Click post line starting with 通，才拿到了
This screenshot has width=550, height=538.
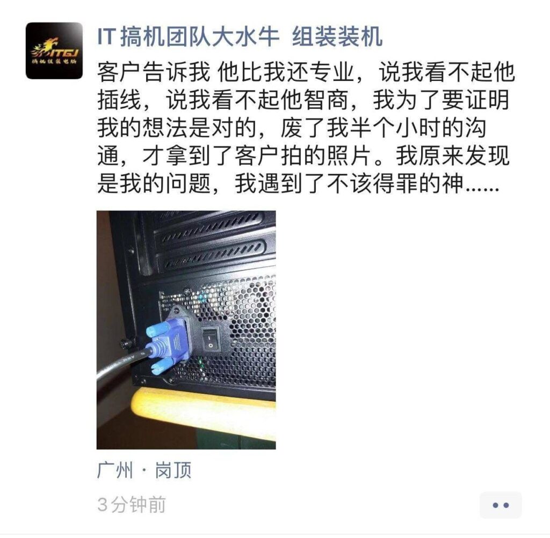[303, 156]
